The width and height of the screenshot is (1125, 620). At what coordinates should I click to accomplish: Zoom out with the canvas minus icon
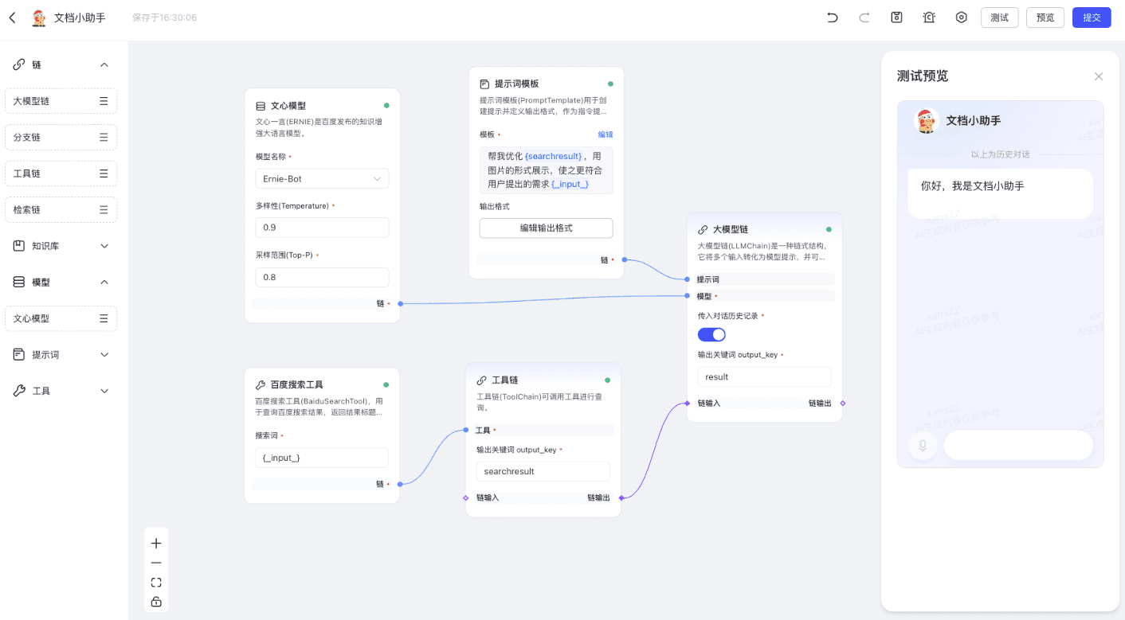coord(156,563)
